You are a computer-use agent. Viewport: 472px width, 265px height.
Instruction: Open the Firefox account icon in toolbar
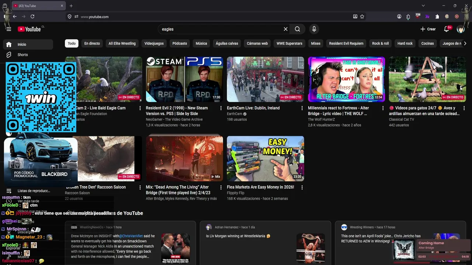(399, 17)
